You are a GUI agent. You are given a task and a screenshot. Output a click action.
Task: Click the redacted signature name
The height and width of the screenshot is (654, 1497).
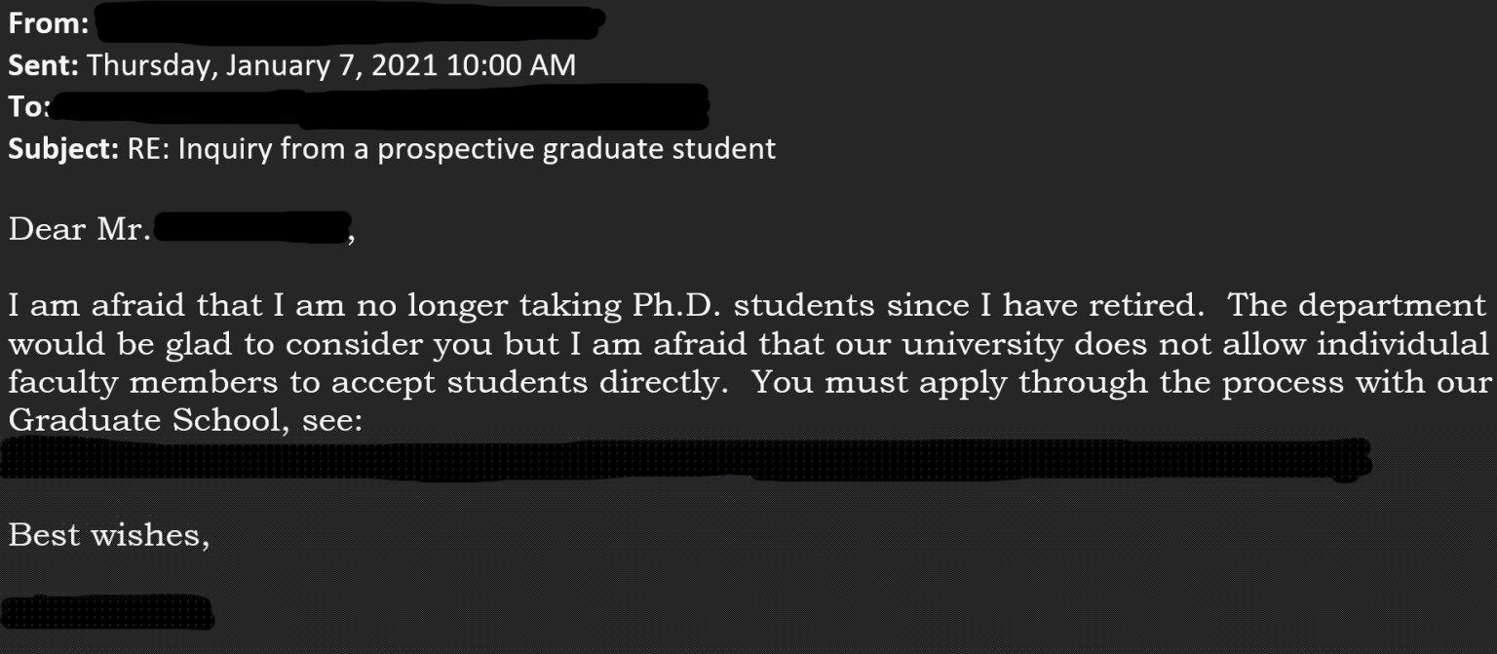pyautogui.click(x=106, y=611)
